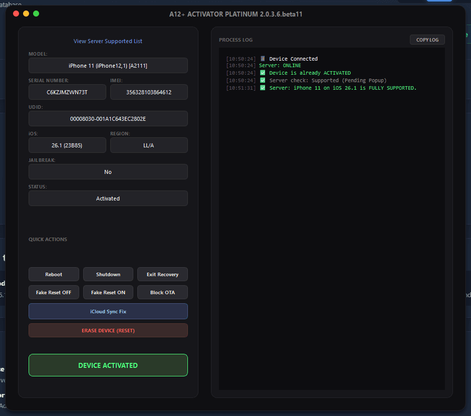Click the window title A12+ ACTIVATOR PLATINUM
This screenshot has width=471, height=416.
point(236,14)
